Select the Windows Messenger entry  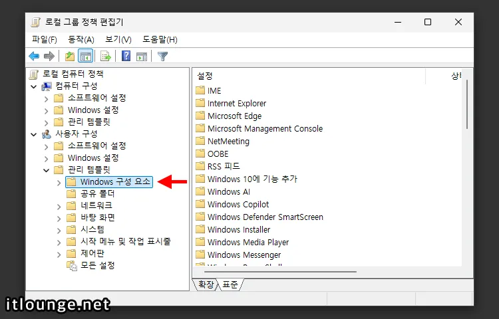[x=244, y=255]
